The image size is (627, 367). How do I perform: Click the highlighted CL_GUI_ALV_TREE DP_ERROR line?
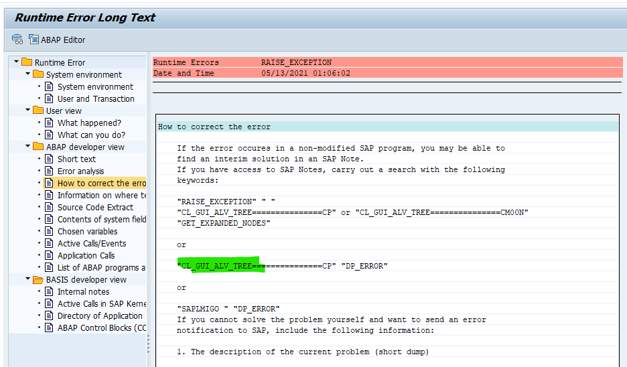coord(282,266)
